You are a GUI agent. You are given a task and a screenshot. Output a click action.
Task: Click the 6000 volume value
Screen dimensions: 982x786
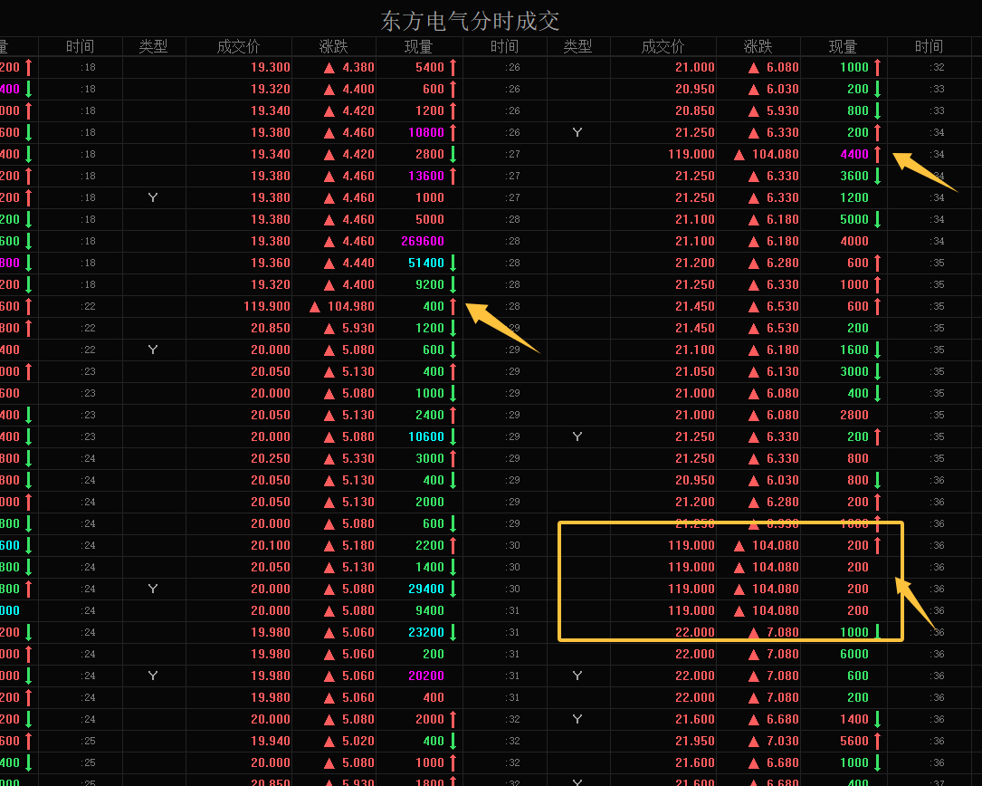pyautogui.click(x=854, y=654)
